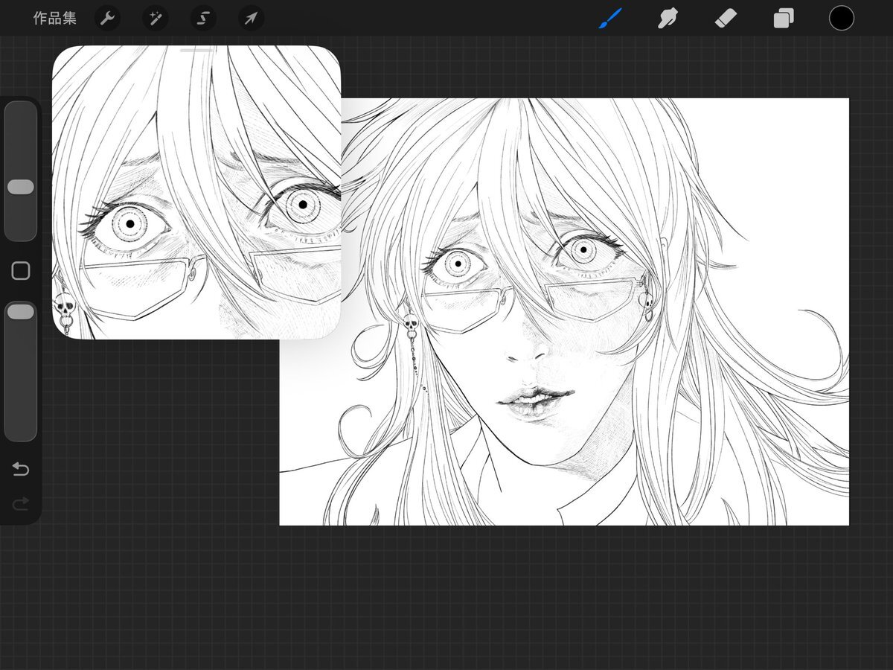The image size is (893, 670).
Task: Open the 作品集 gallery
Action: click(54, 19)
